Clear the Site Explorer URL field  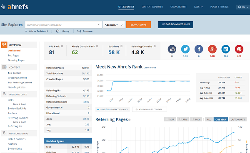tap(98, 24)
